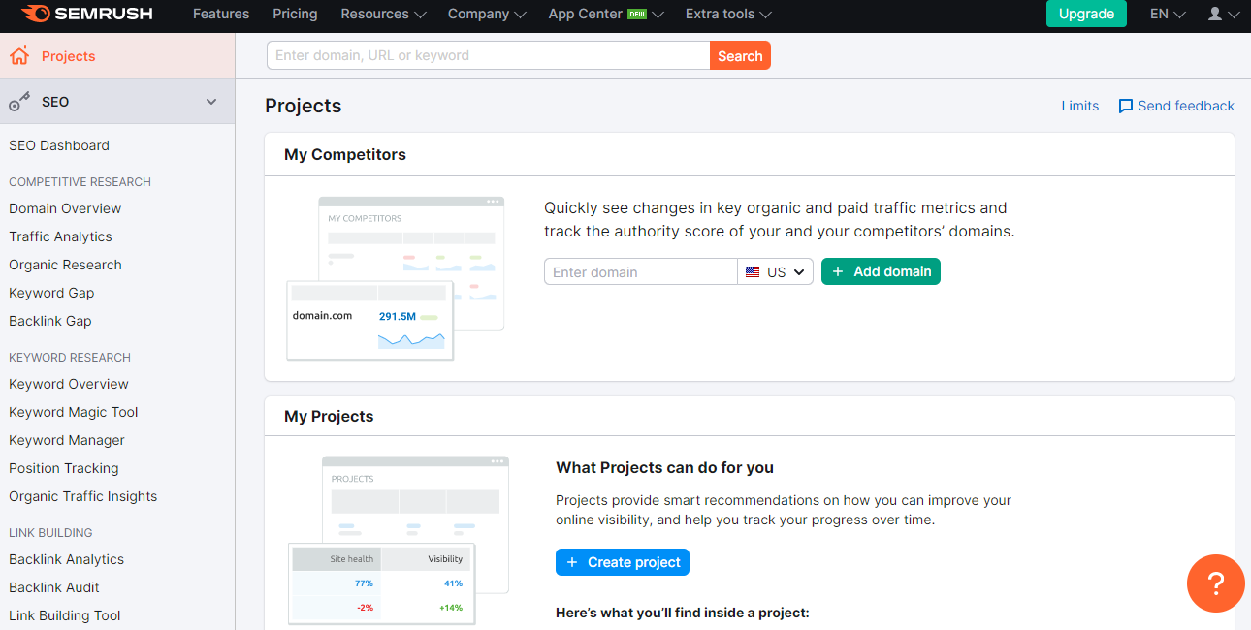Collapse the SEO sidebar section chevron
This screenshot has width=1251, height=630.
tap(211, 102)
